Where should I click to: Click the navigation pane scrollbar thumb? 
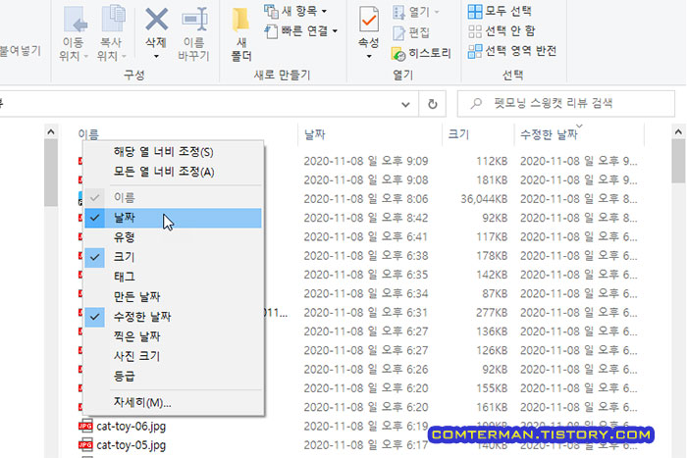click(51, 173)
